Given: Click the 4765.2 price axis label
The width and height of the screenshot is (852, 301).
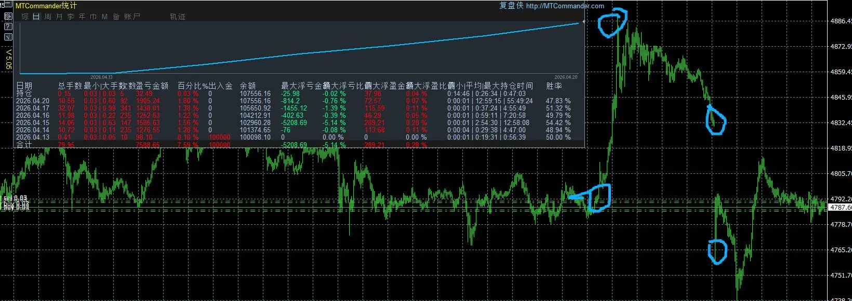Looking at the screenshot, I should click(841, 250).
